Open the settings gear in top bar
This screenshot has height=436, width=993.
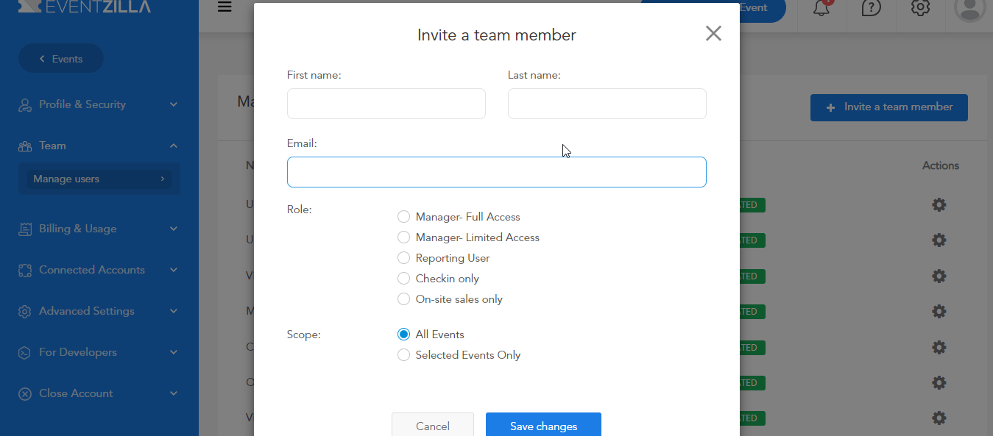pyautogui.click(x=920, y=8)
